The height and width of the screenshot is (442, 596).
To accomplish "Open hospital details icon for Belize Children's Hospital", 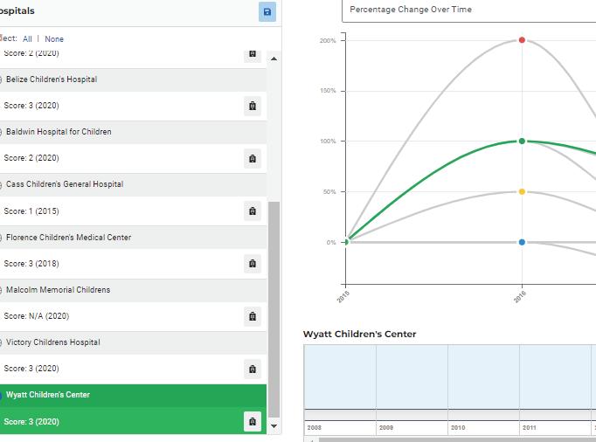I will (x=253, y=106).
